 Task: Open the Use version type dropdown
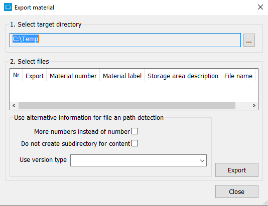click(x=139, y=160)
